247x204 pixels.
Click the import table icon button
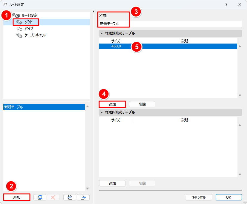(x=70, y=197)
